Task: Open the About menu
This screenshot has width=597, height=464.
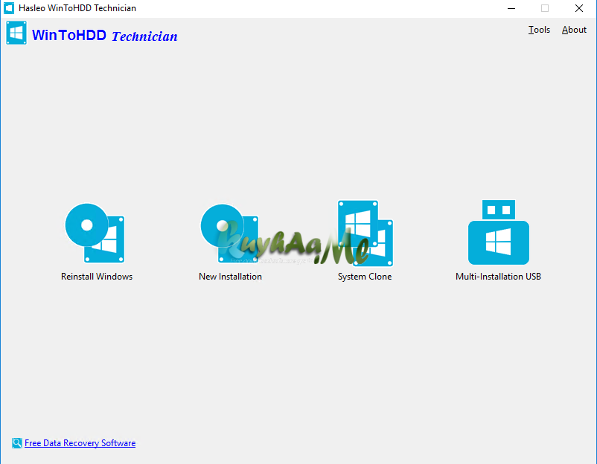Action: (574, 30)
